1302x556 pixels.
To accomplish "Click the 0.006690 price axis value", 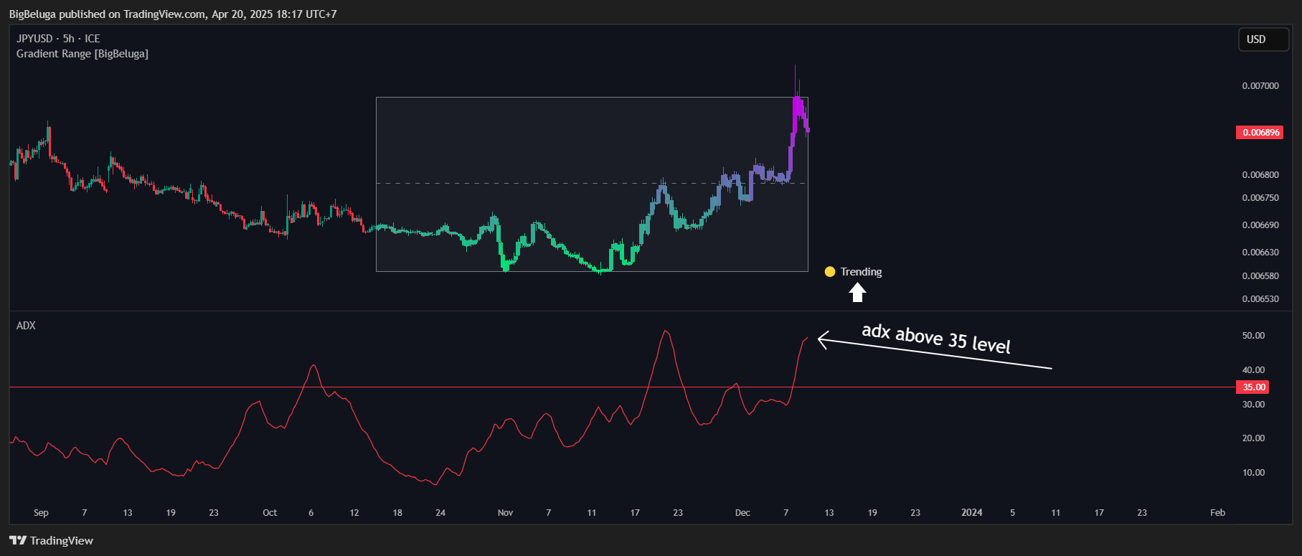I will (x=1260, y=225).
